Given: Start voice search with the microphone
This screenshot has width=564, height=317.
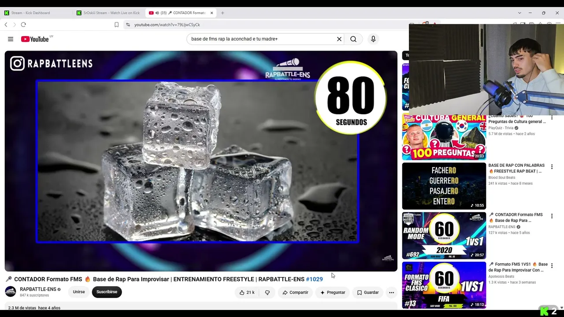Looking at the screenshot, I should [x=373, y=39].
